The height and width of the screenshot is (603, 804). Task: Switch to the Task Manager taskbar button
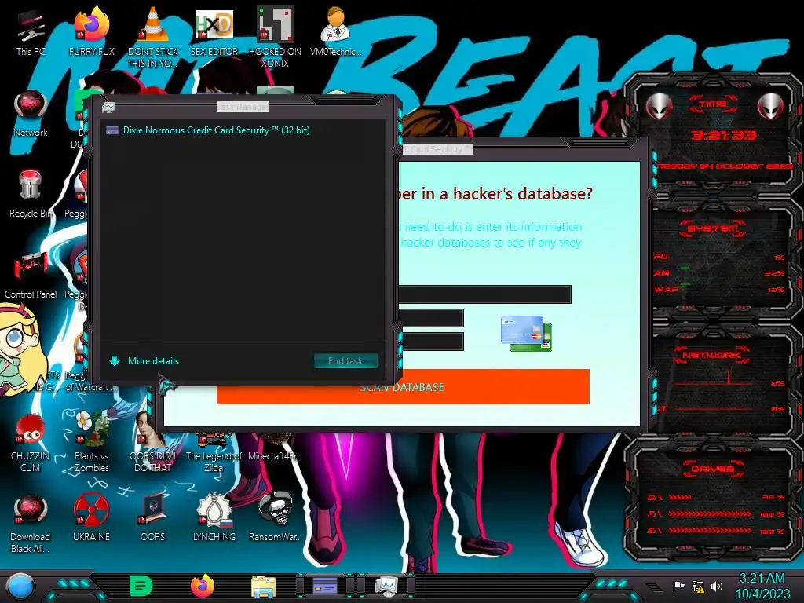[x=386, y=585]
